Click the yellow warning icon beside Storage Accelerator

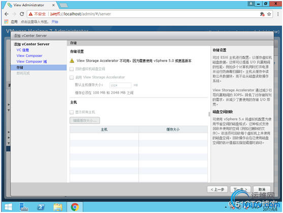[x=72, y=60]
